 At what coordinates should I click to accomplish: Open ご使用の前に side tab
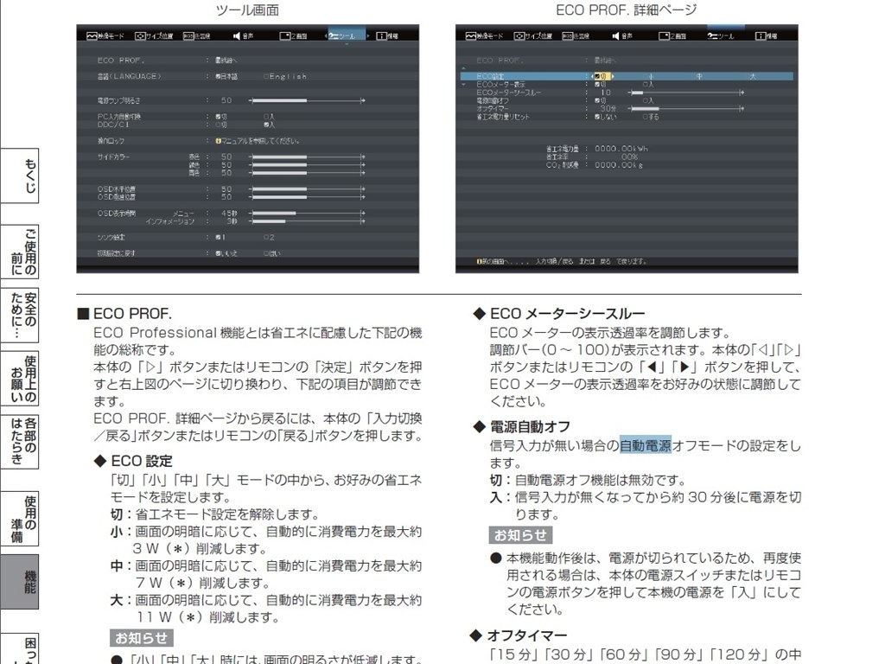pos(20,252)
